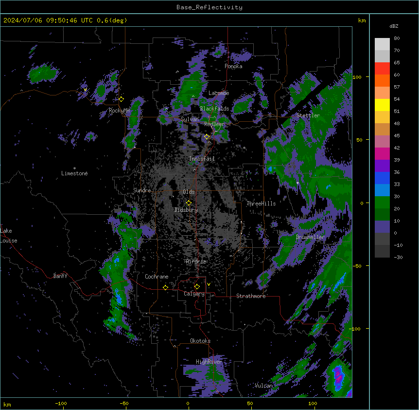Pick the green swatch between 30 and 20 dBZ
The width and height of the screenshot is (419, 410).
[x=382, y=203]
